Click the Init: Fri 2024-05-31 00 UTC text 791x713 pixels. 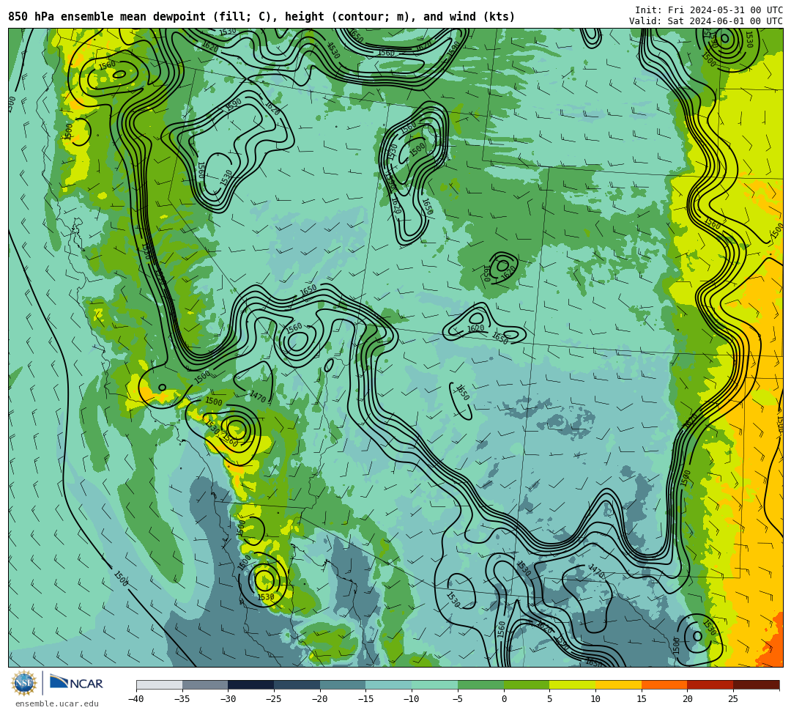click(x=709, y=10)
